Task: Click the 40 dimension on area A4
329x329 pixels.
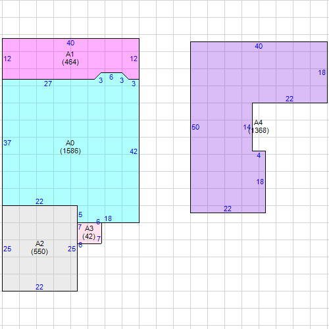Action: pyautogui.click(x=259, y=46)
